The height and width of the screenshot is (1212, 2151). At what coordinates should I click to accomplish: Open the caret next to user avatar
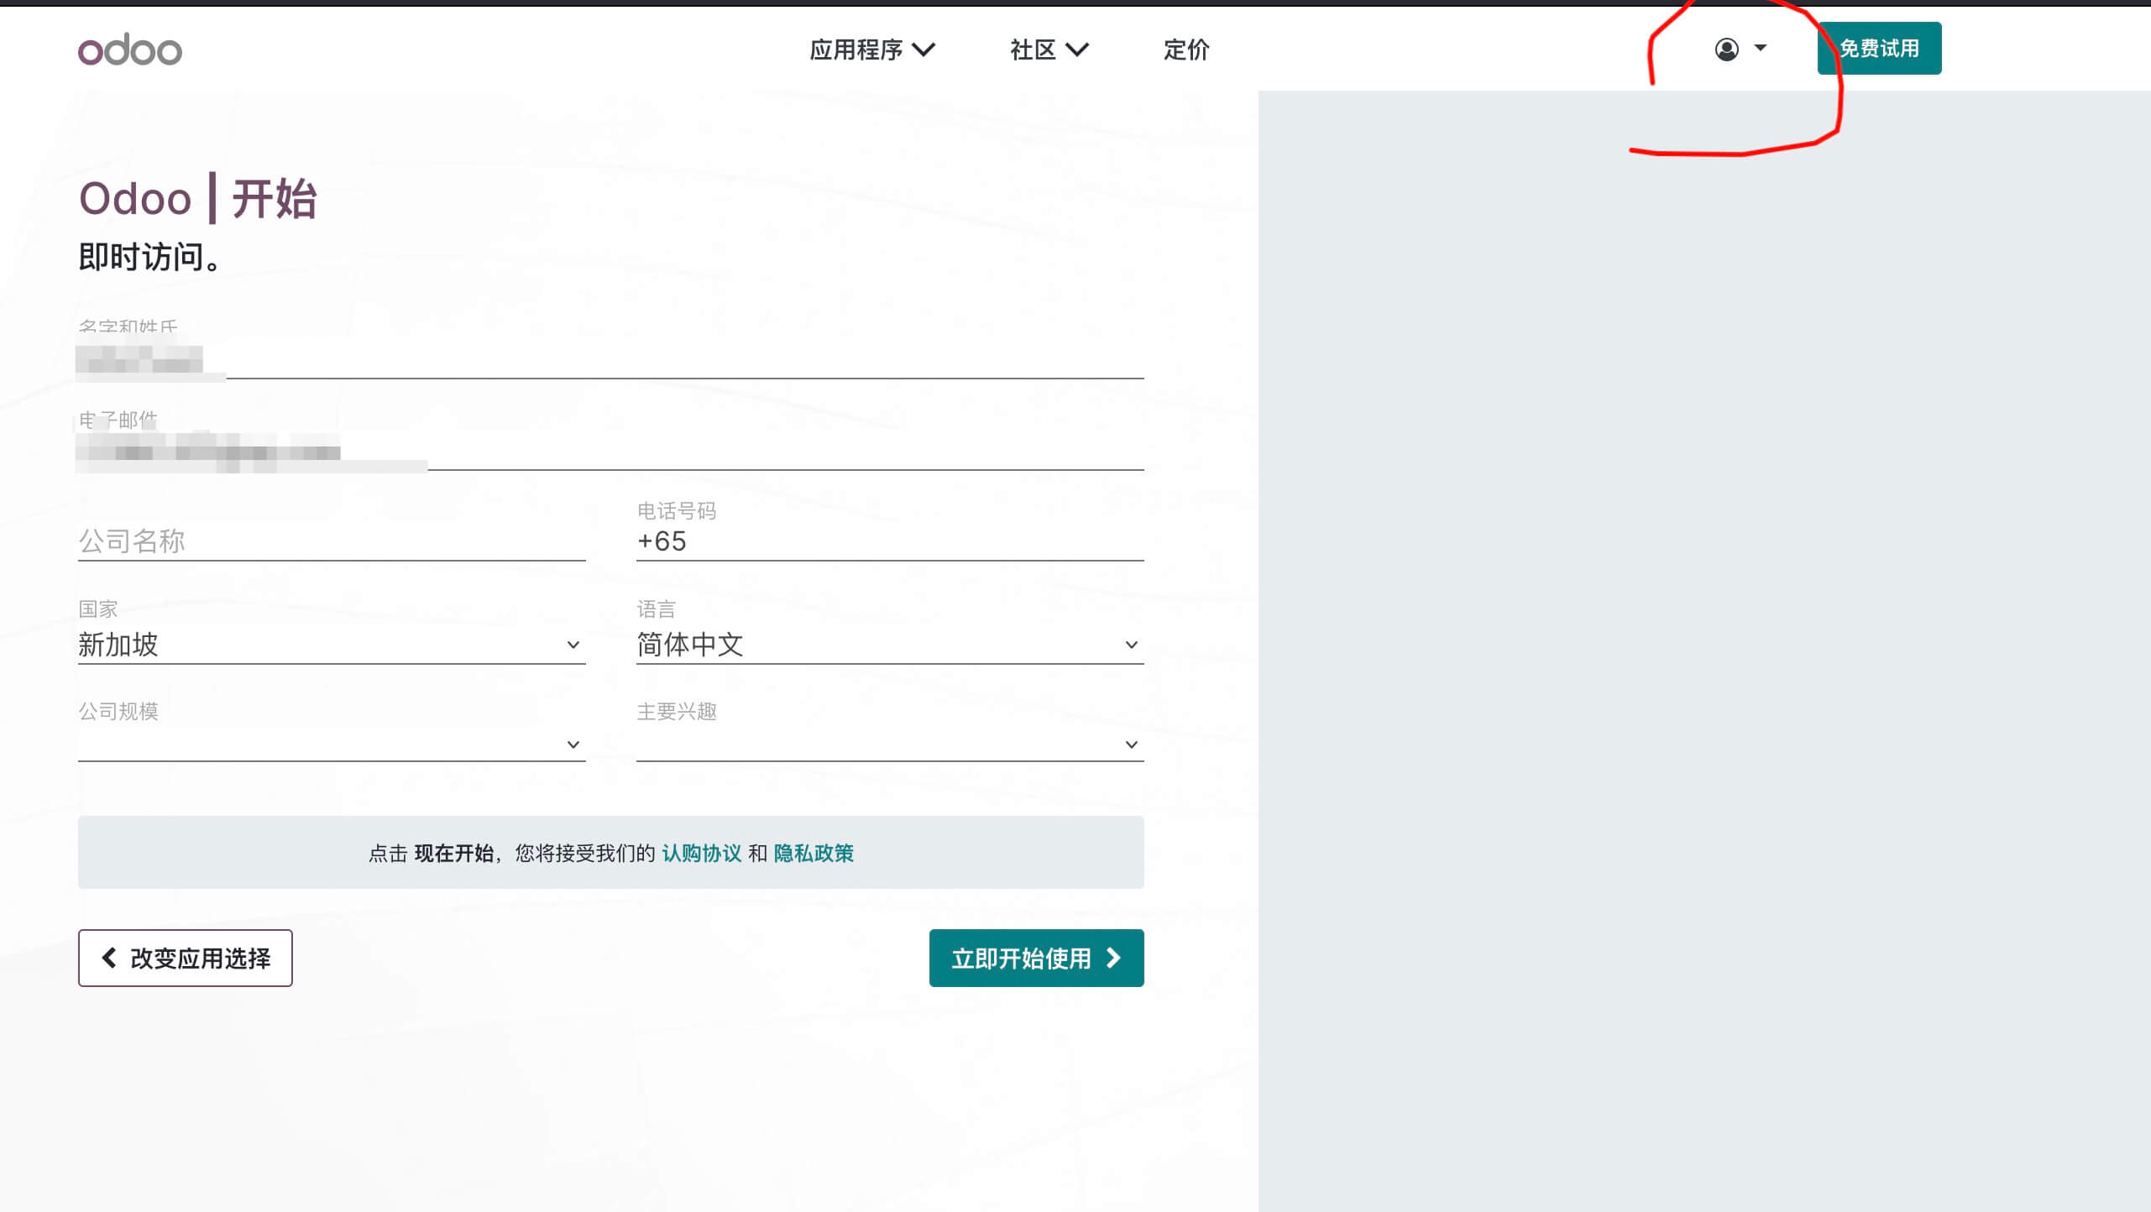click(1761, 48)
